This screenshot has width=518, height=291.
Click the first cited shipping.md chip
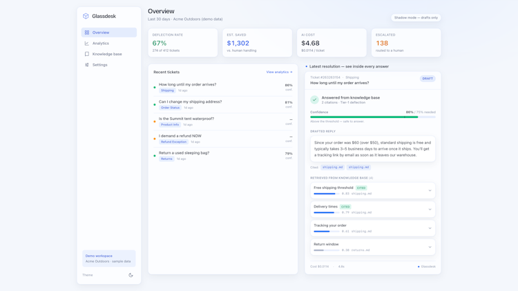pyautogui.click(x=333, y=168)
